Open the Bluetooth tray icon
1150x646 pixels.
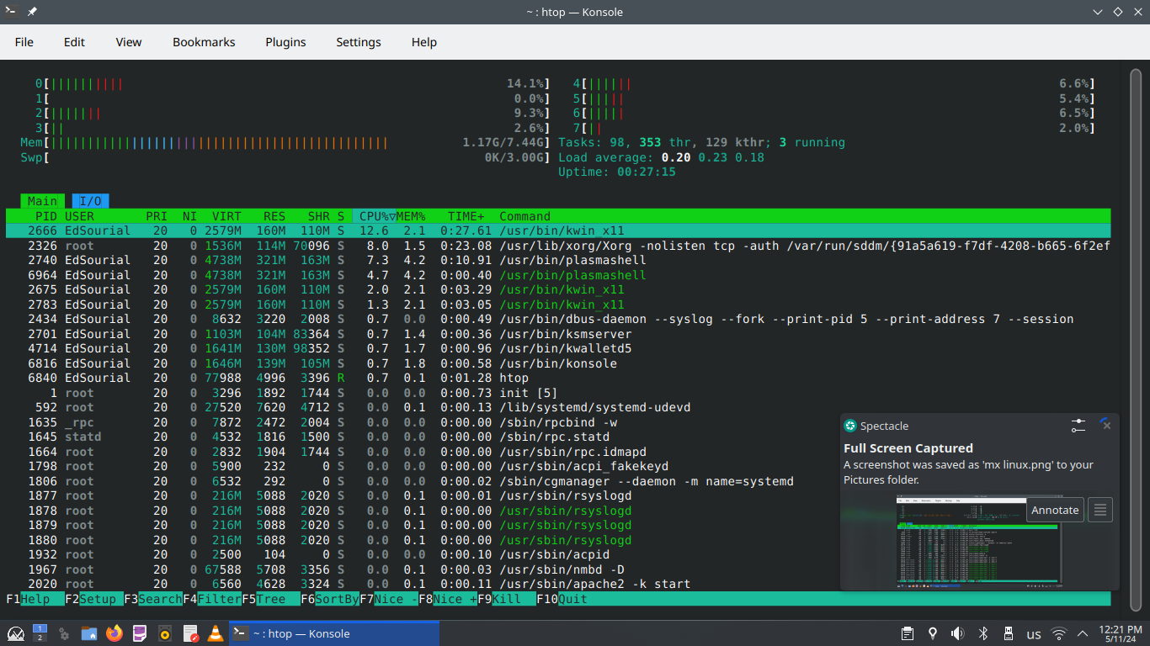(x=982, y=633)
